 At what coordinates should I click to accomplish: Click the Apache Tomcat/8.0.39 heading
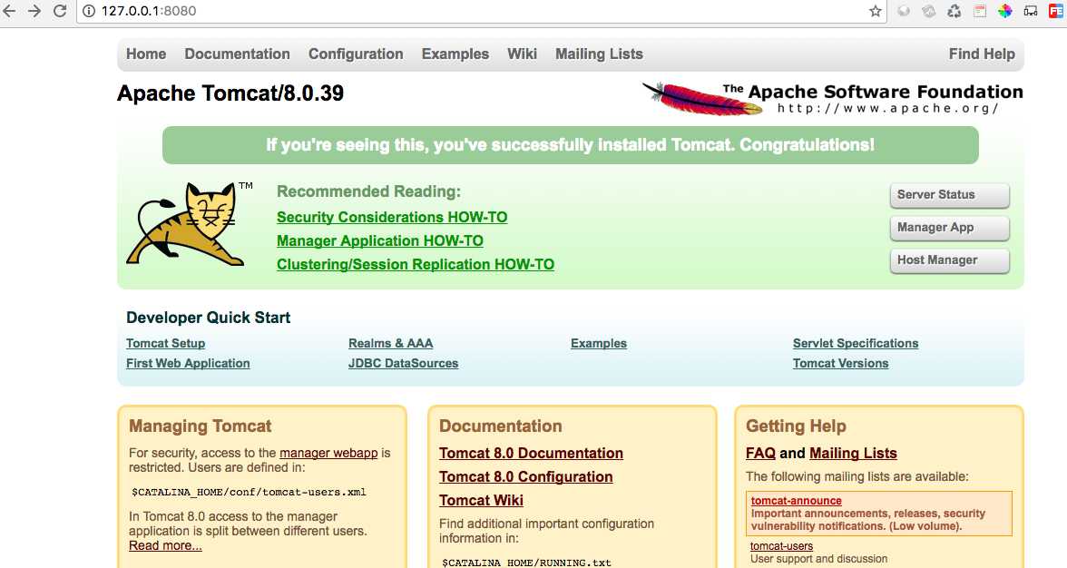click(x=230, y=93)
